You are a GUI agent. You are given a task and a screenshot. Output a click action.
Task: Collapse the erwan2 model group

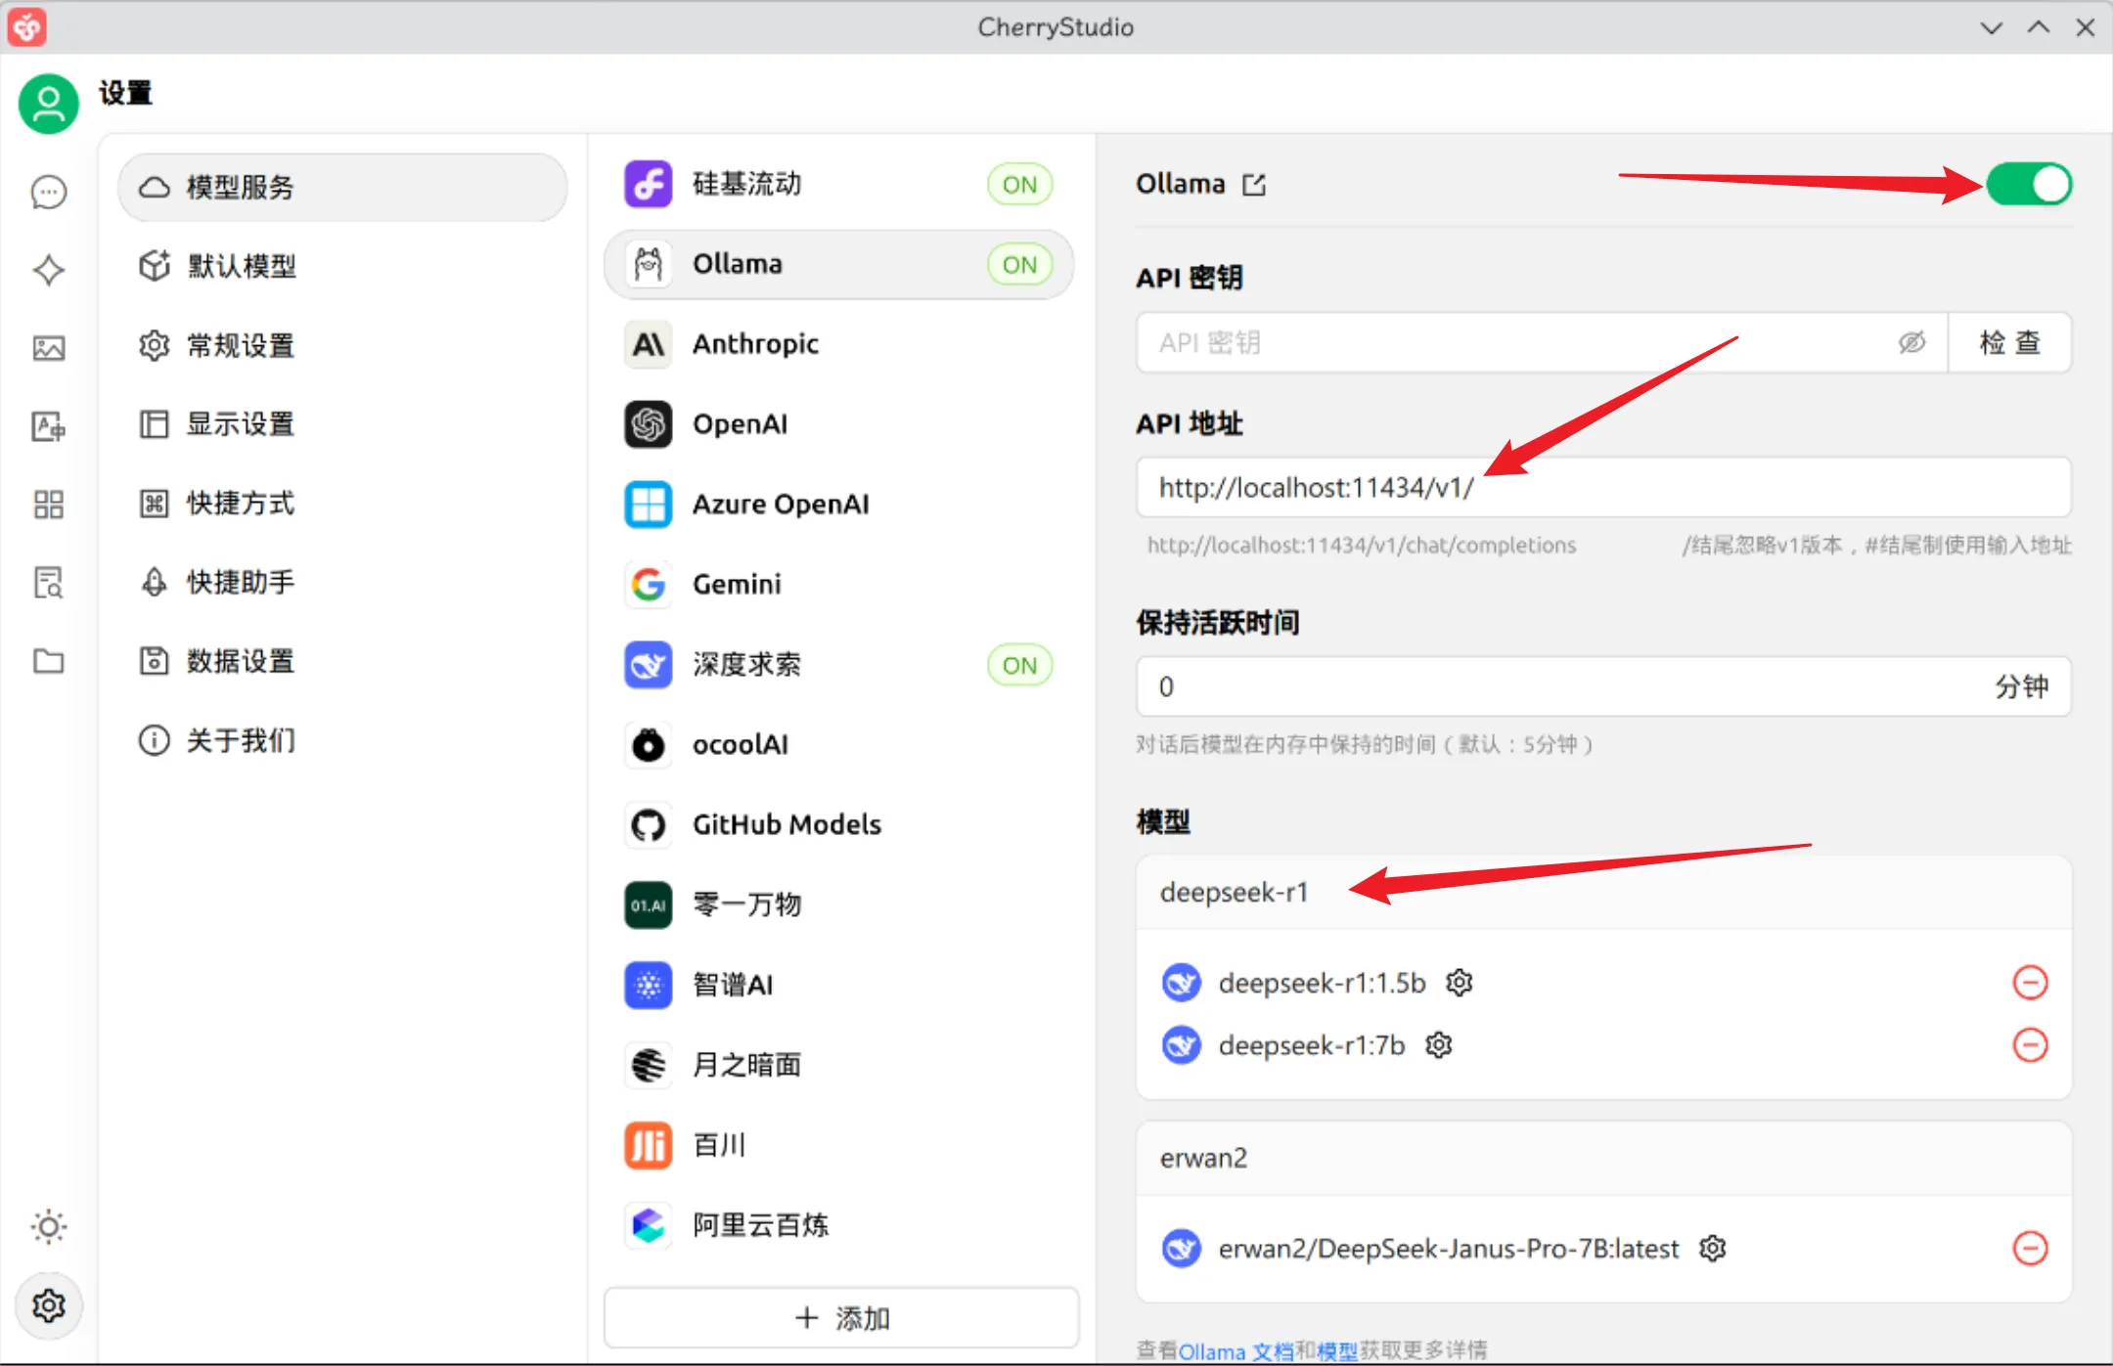tap(1203, 1158)
